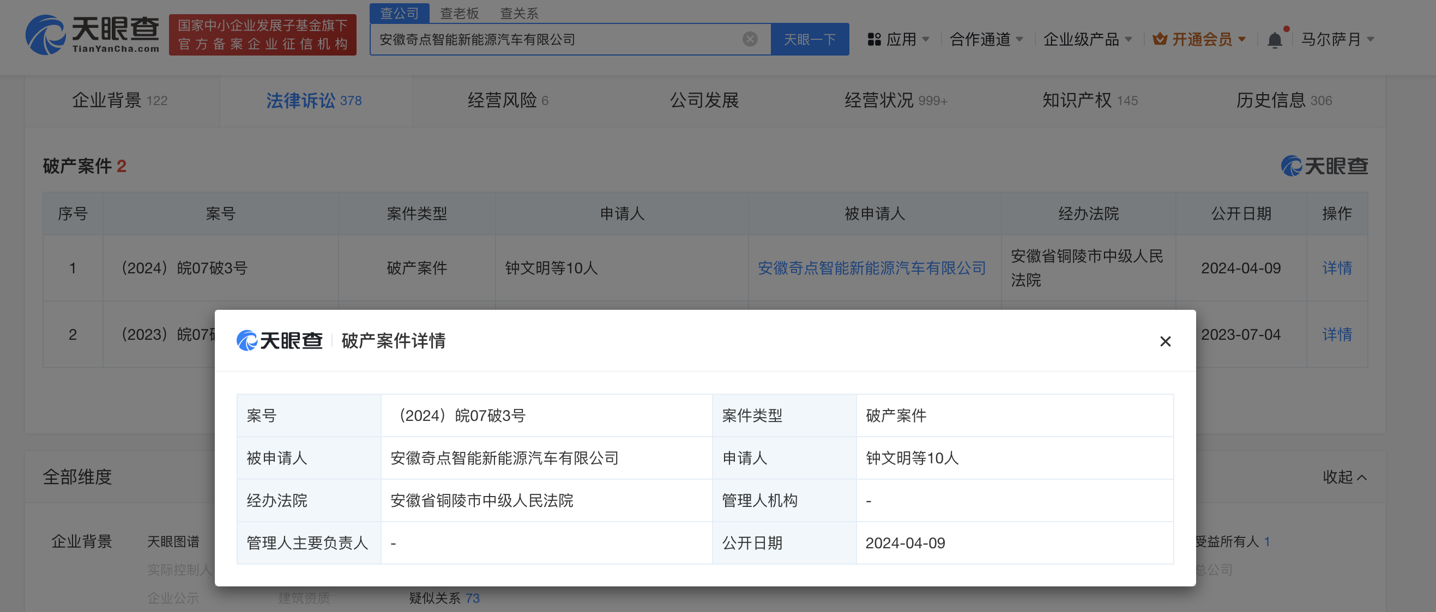Viewport: 1436px width, 612px height.
Task: Open the 安徽奇点智能新能源汽车有限公司 respondent link
Action: 871,268
